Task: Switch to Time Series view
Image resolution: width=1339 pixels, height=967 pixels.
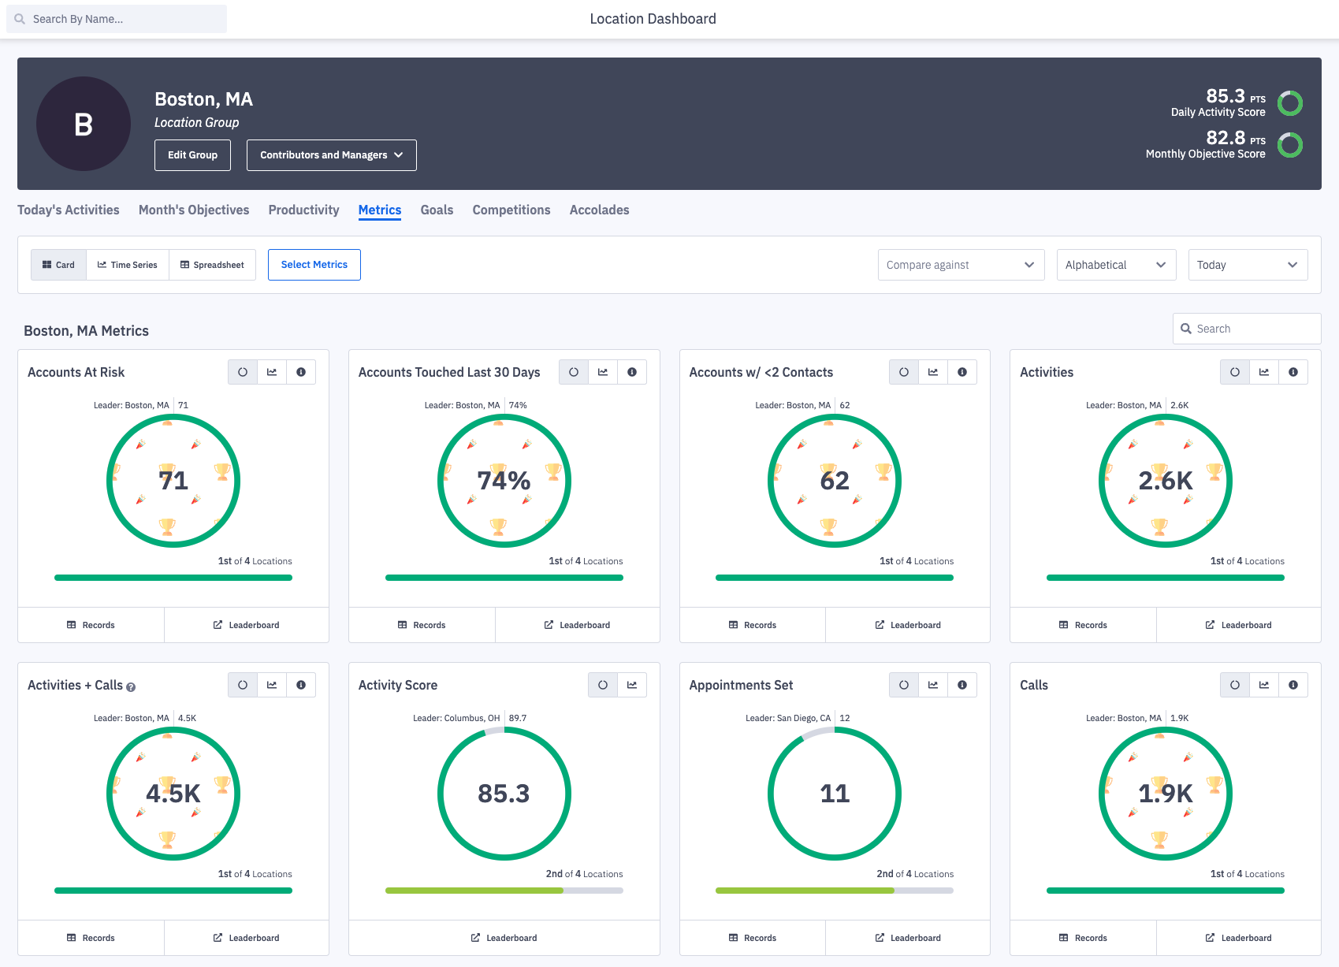Action: pyautogui.click(x=128, y=265)
